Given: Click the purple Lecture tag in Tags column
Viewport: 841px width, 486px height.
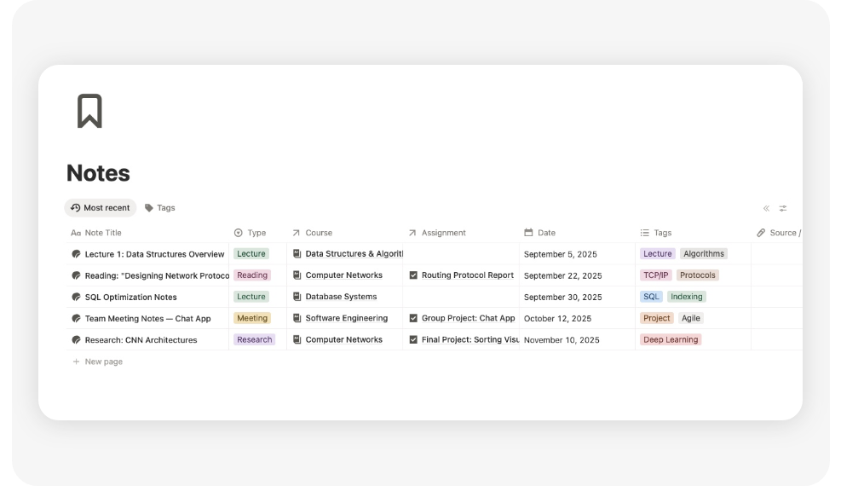Looking at the screenshot, I should [658, 254].
